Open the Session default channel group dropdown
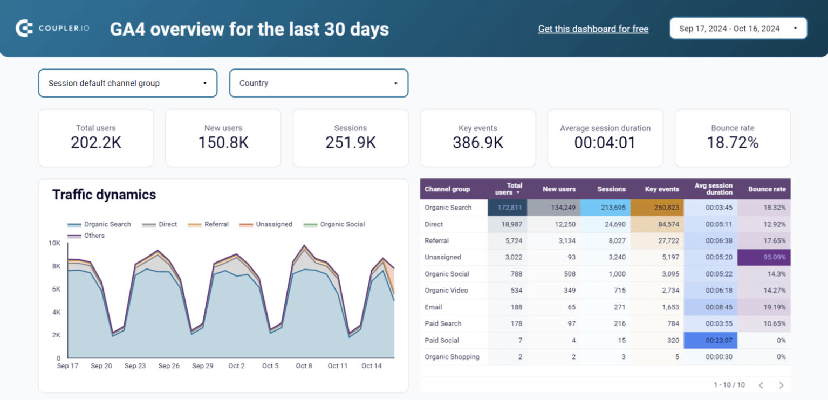Viewport: 828px width, 400px height. (x=127, y=83)
